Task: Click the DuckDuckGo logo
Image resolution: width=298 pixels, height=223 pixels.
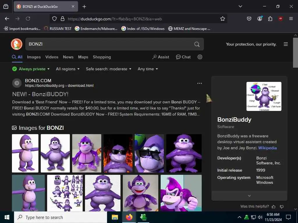Action: tap(17, 44)
